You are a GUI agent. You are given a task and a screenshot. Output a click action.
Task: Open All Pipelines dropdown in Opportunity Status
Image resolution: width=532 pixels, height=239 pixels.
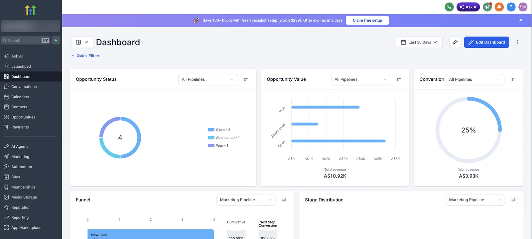[x=207, y=79]
